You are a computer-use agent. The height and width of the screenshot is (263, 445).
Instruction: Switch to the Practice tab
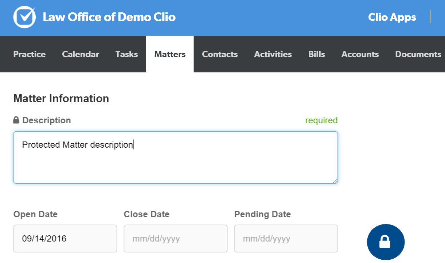click(x=30, y=54)
